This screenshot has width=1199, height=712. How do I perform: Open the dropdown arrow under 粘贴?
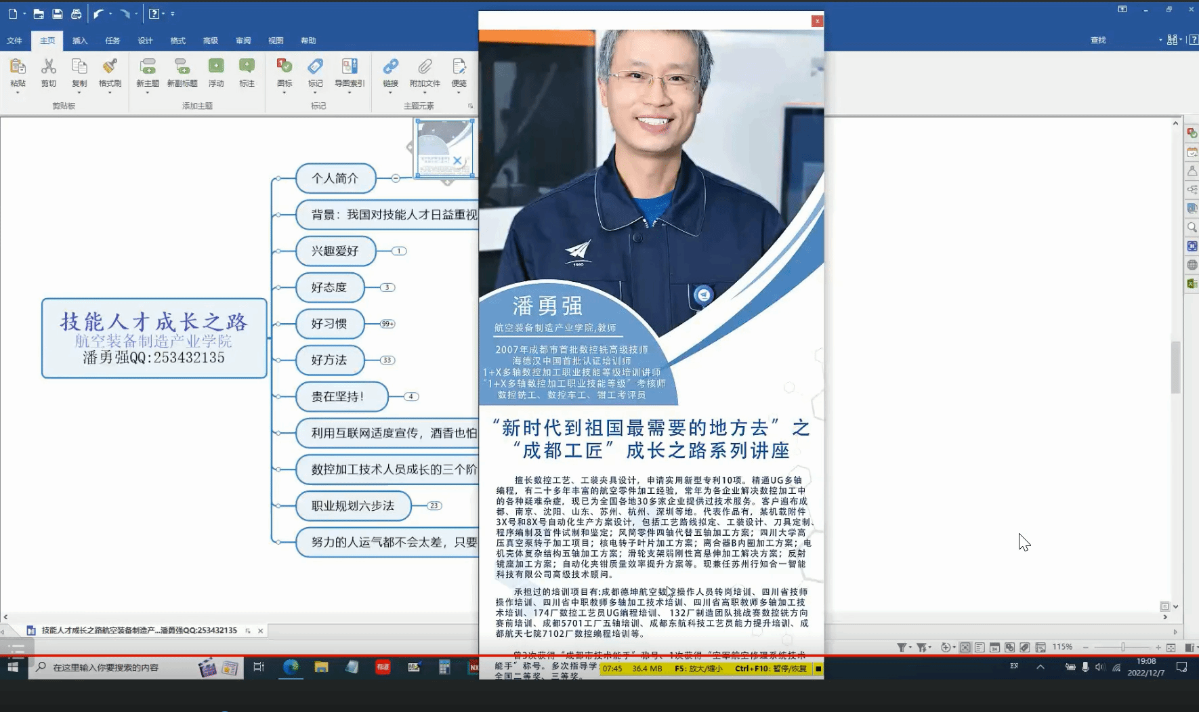click(x=18, y=93)
